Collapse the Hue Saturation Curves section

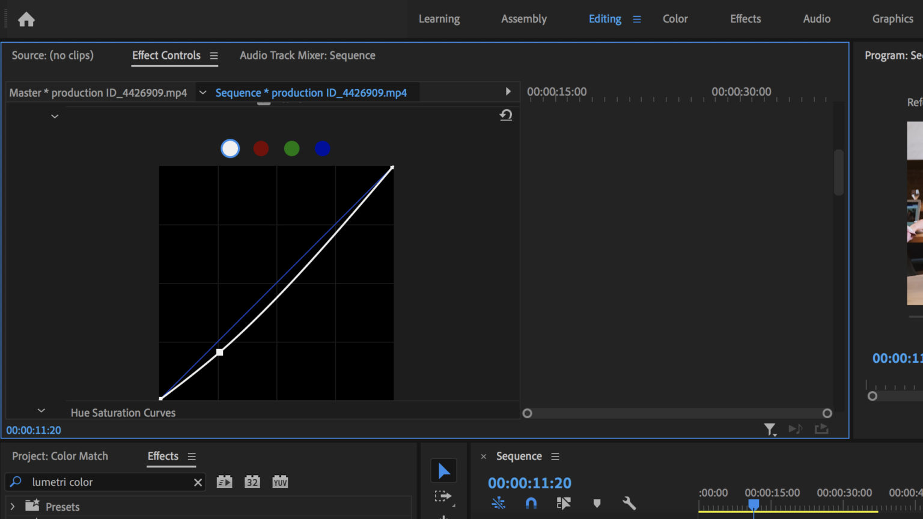coord(41,410)
